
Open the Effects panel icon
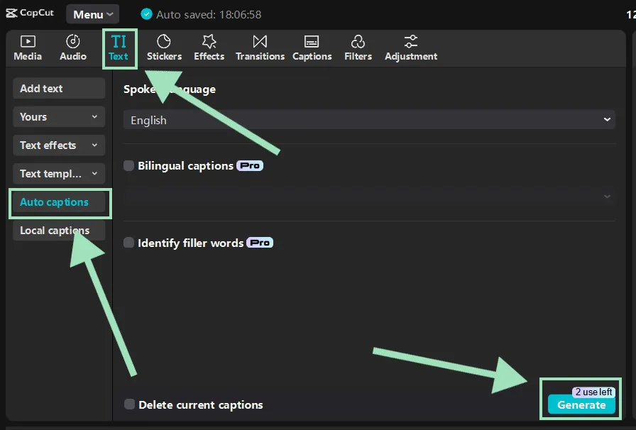209,41
